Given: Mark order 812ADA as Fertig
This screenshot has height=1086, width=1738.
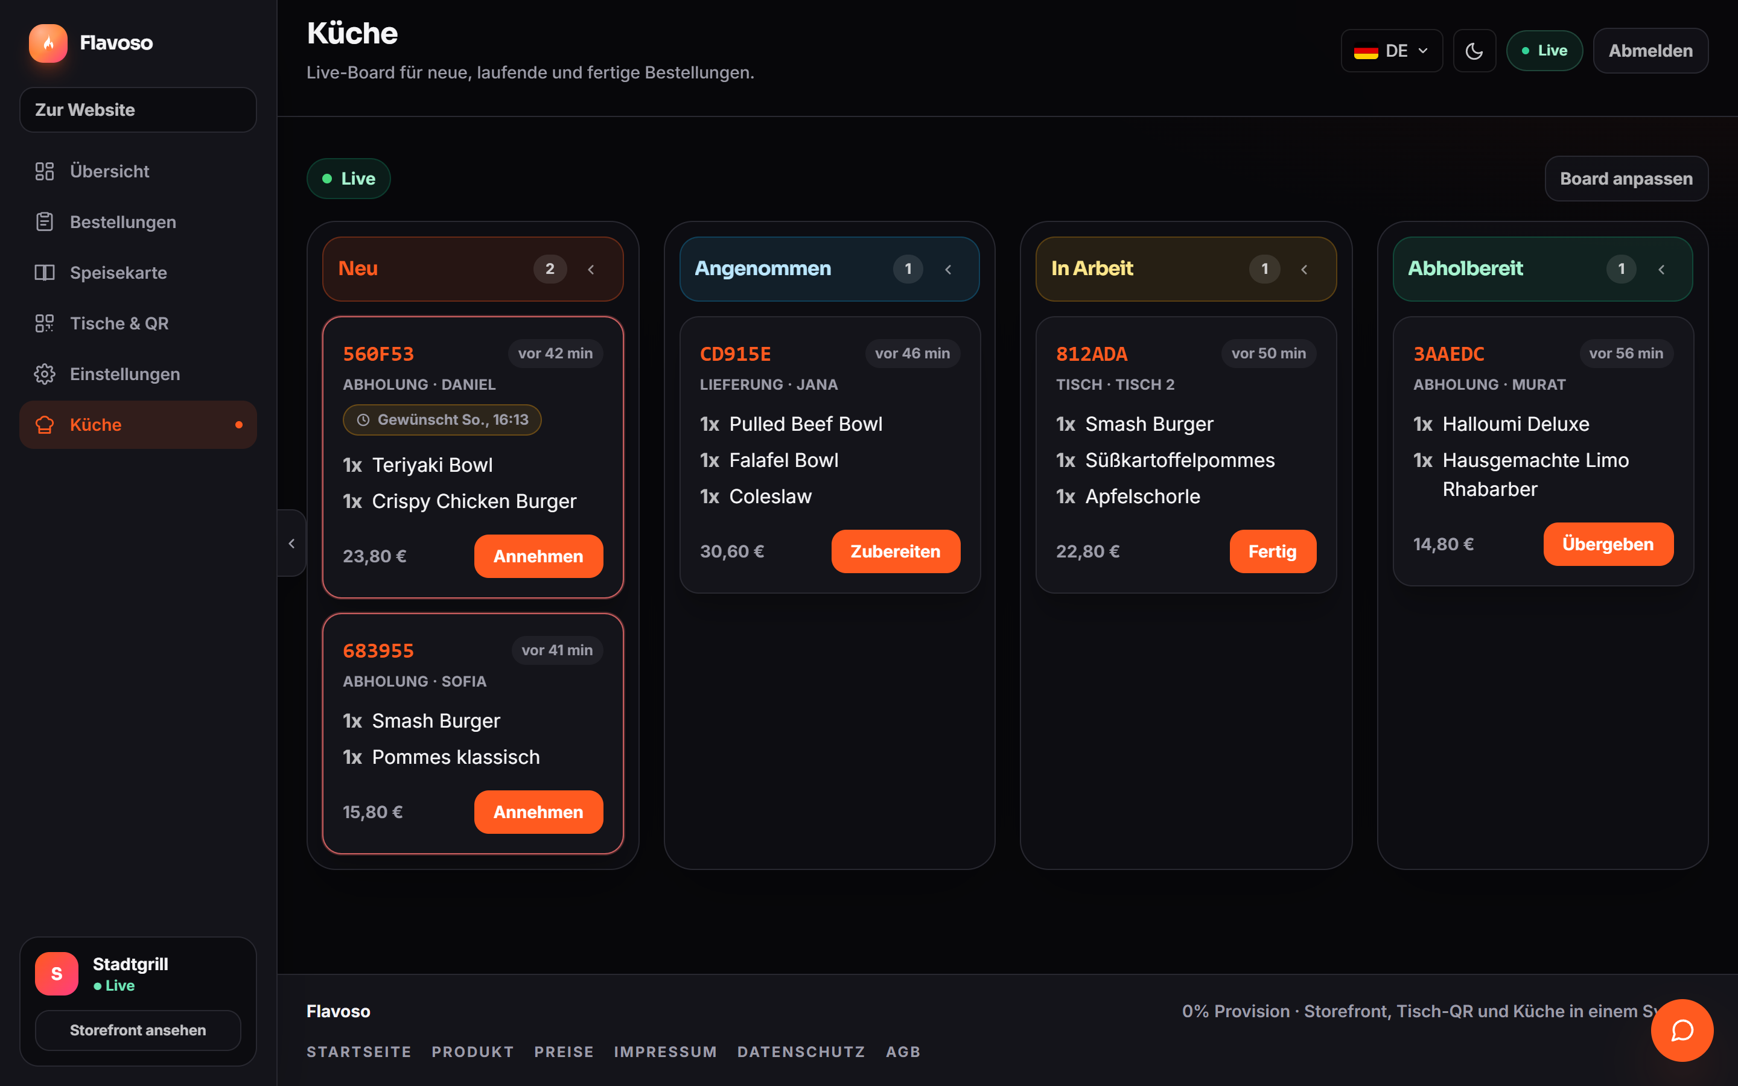Looking at the screenshot, I should (1273, 551).
